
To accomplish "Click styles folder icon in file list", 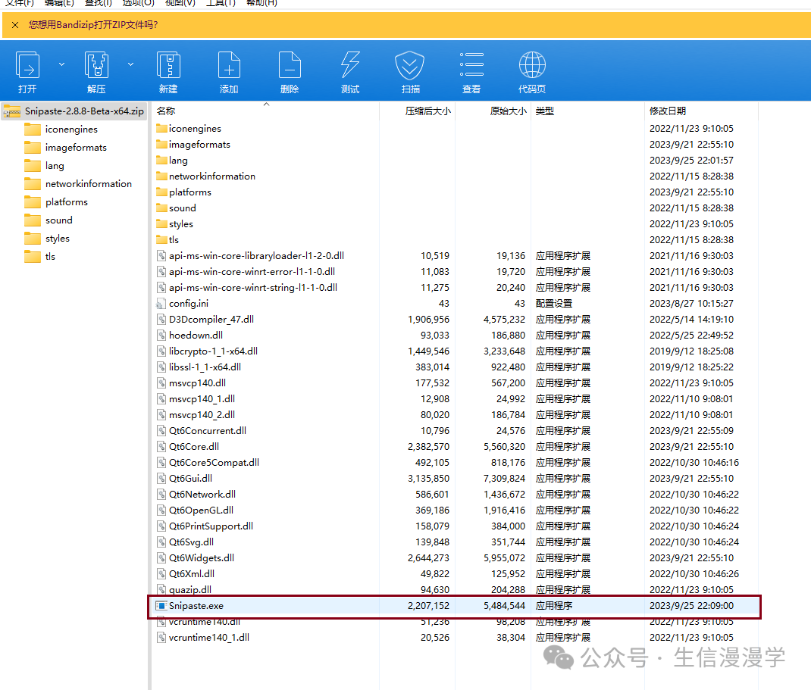I will tap(161, 223).
